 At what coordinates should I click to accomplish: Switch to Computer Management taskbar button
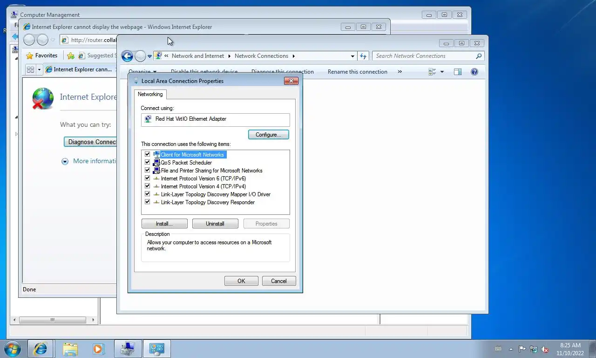coord(128,349)
